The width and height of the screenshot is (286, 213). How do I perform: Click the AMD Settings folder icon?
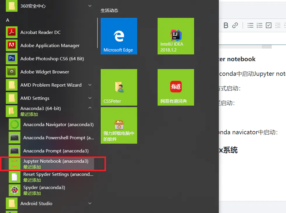point(12,98)
